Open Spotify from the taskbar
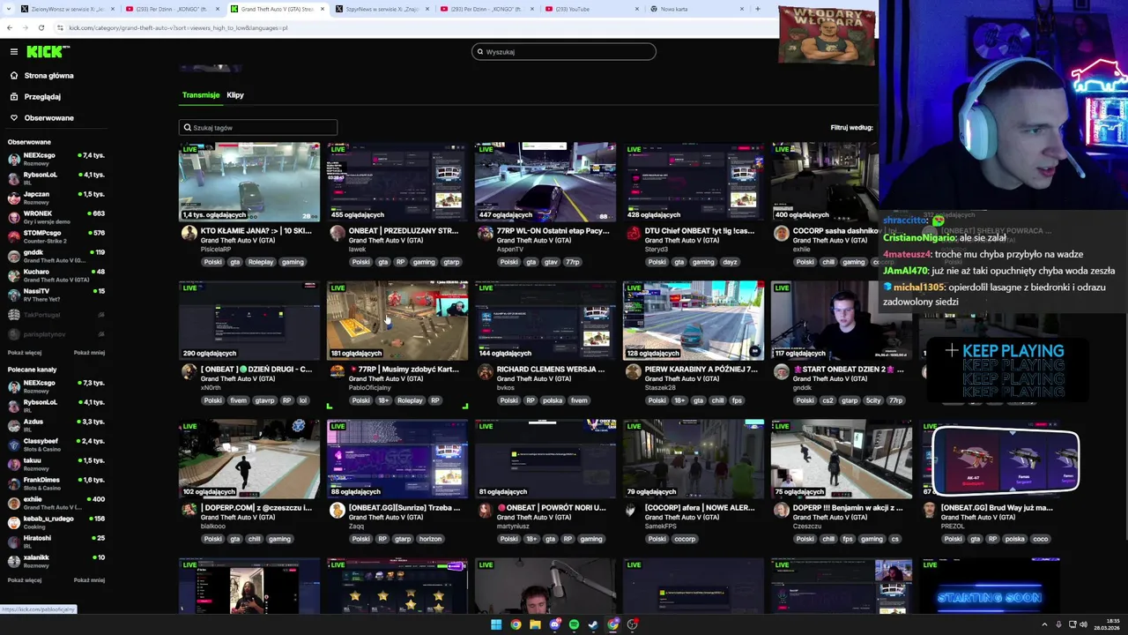This screenshot has width=1128, height=635. point(574,624)
